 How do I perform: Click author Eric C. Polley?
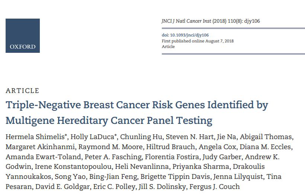click(x=114, y=187)
